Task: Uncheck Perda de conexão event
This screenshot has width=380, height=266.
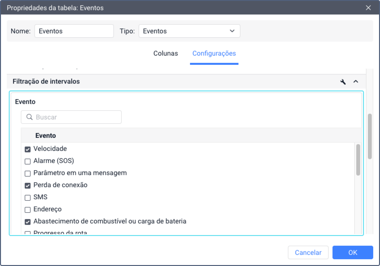Action: coord(28,185)
